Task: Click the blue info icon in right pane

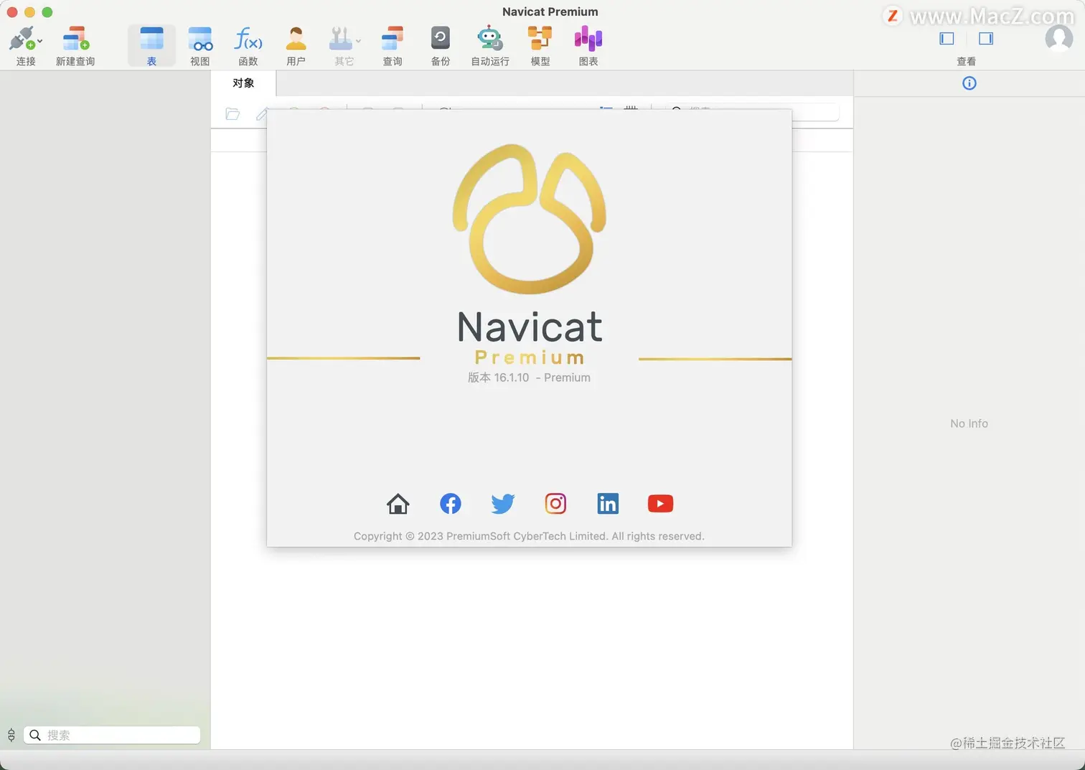Action: 969,83
